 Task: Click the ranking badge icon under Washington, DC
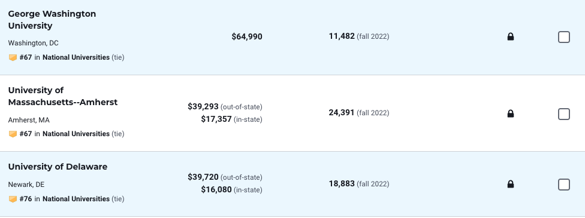[x=13, y=58]
